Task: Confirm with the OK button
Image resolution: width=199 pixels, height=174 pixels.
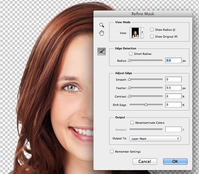Action: click(x=175, y=161)
